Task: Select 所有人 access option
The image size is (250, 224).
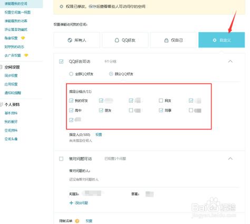Action: pyautogui.click(x=76, y=40)
